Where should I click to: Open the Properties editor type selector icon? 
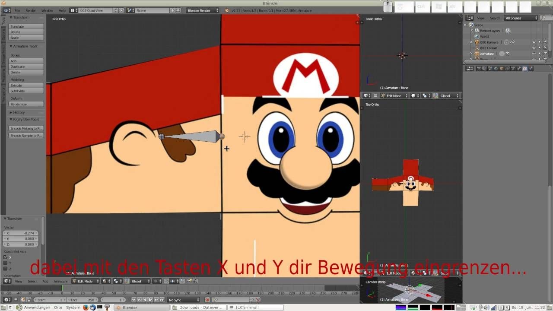470,68
